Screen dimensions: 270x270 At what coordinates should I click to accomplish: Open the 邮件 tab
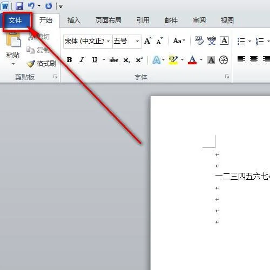click(x=171, y=21)
